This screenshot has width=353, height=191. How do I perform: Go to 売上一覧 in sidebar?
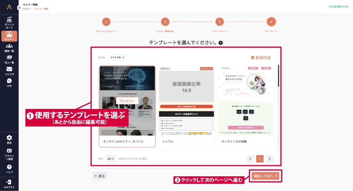(x=9, y=59)
